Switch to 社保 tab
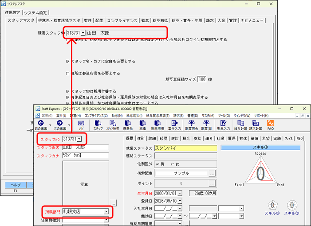 [220, 138]
